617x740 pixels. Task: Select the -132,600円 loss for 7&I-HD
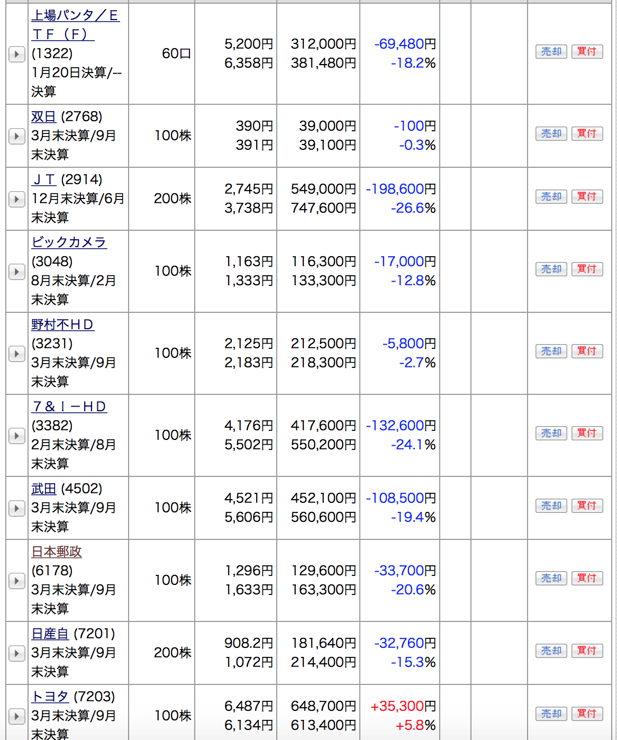tap(401, 426)
